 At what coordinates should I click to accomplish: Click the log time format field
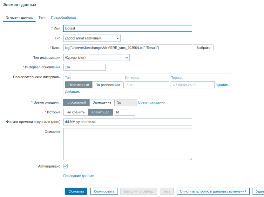pos(128,122)
